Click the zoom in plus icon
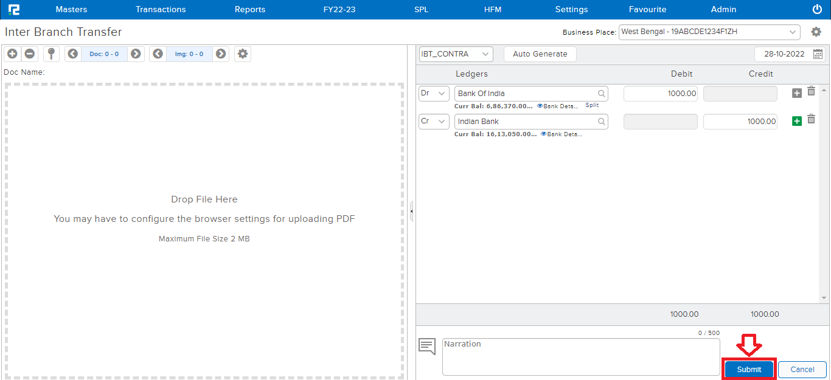The image size is (831, 380). (x=12, y=54)
